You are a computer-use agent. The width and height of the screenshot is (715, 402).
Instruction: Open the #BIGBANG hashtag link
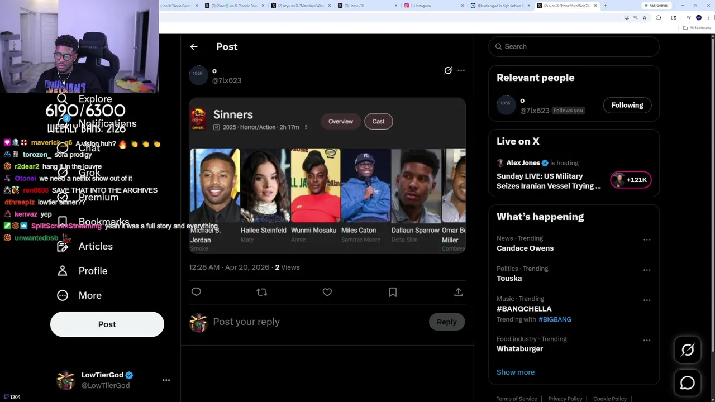555,319
